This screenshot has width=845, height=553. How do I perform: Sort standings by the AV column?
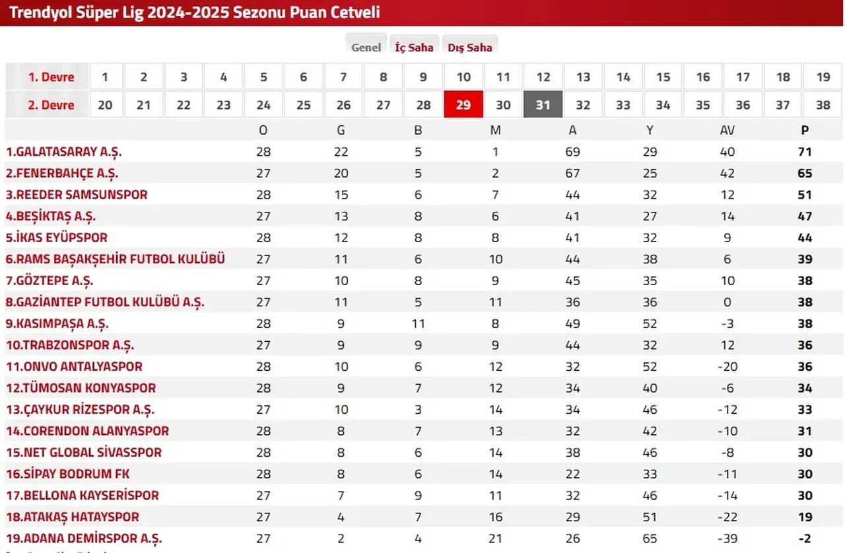coord(727,130)
